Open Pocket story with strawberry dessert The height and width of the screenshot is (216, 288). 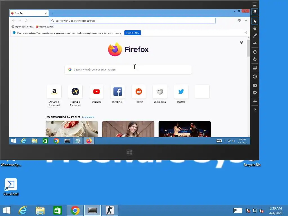(72, 129)
